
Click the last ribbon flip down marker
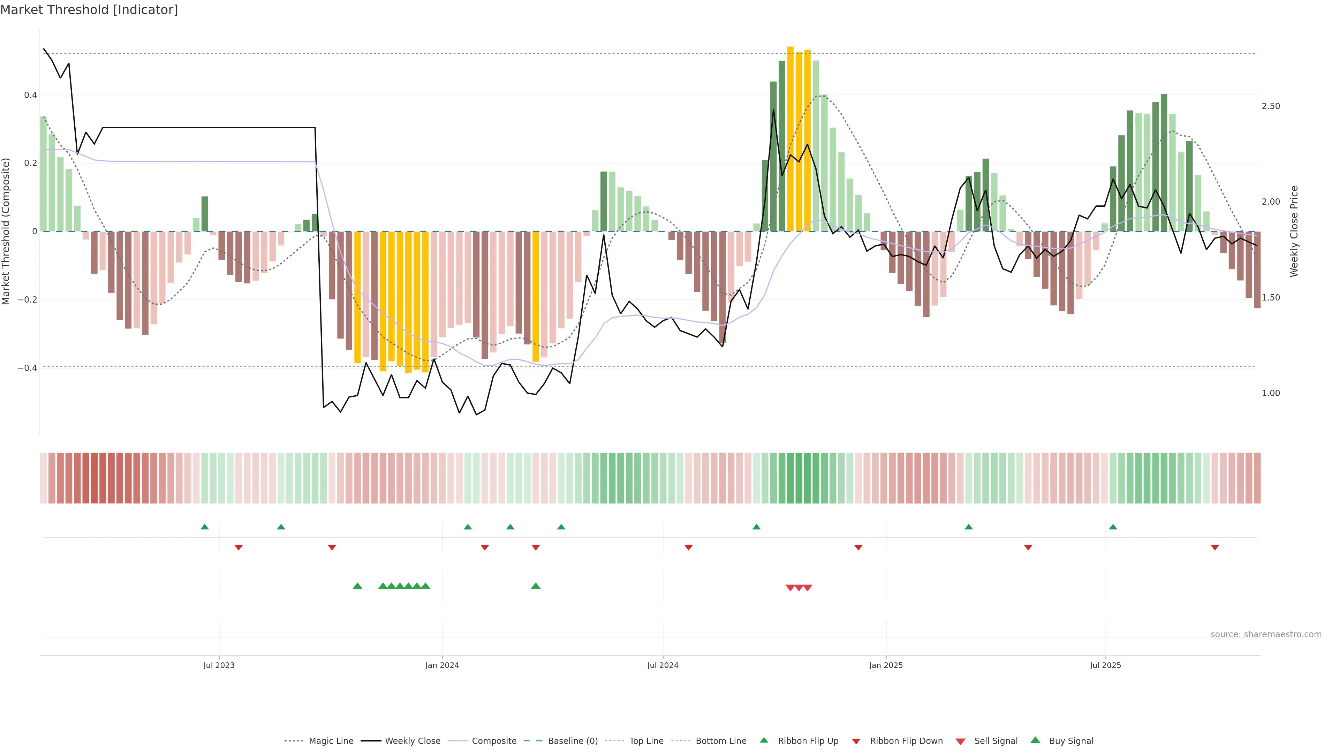1215,548
